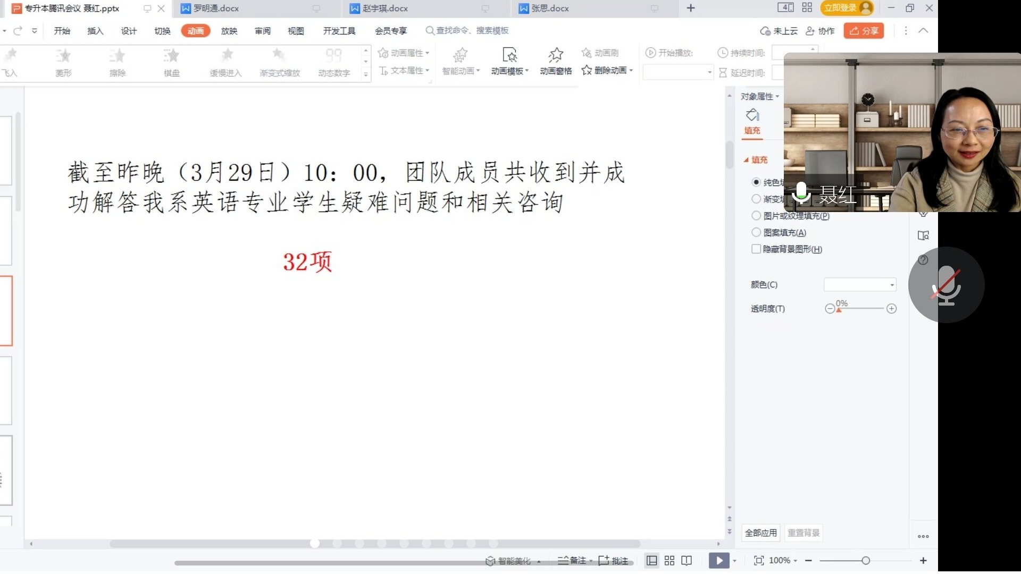This screenshot has height=574, width=1021.
Task: Collapse the 填充 section triangle
Action: tap(746, 159)
